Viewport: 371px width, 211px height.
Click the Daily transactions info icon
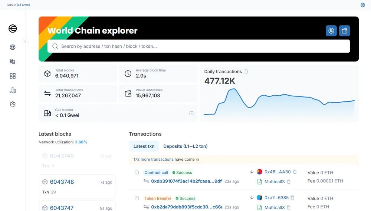pyautogui.click(x=246, y=72)
